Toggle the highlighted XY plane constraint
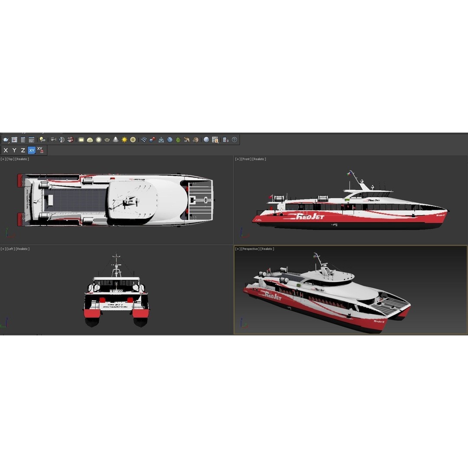This screenshot has width=468, height=468. [32, 150]
